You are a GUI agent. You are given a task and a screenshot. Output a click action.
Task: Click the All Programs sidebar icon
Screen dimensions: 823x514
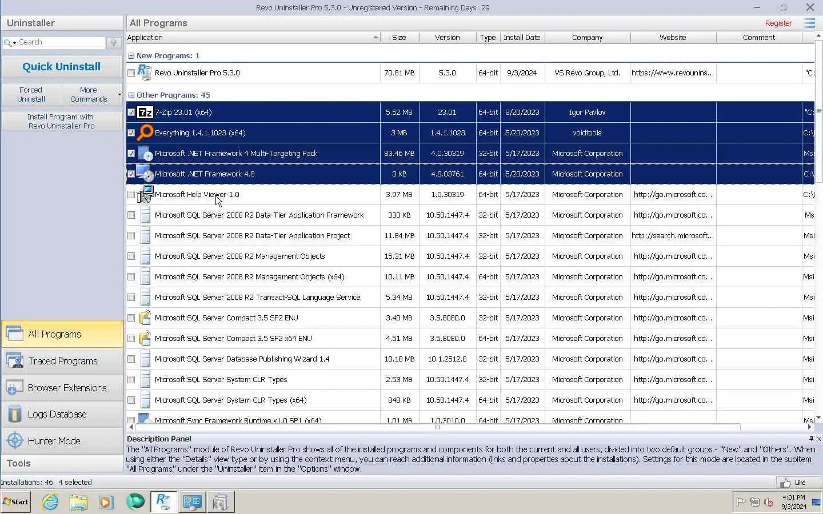(x=14, y=334)
